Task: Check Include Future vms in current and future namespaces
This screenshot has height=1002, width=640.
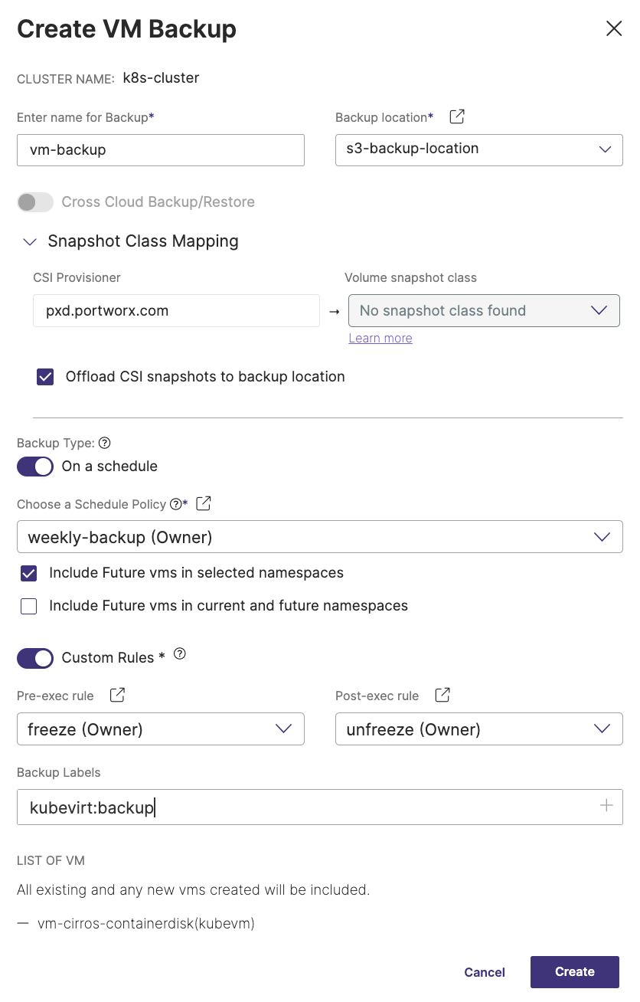Action: (29, 607)
